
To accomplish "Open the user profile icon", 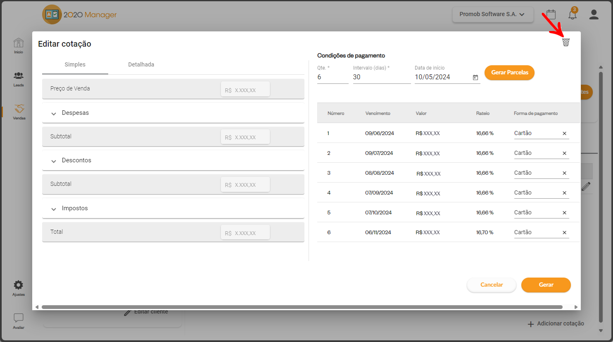I will (x=594, y=14).
